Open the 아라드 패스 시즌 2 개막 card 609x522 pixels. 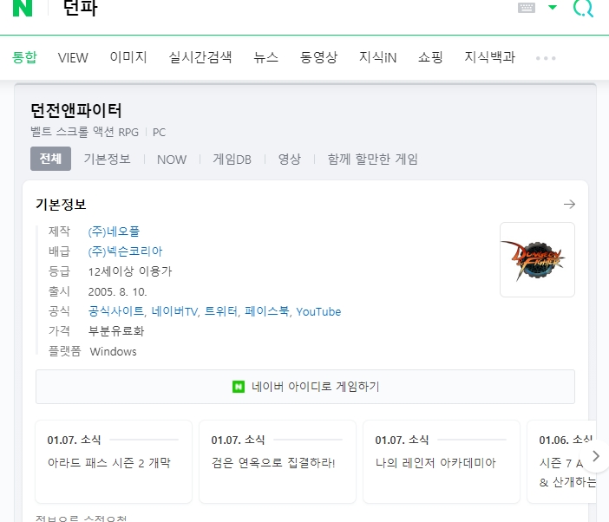tap(114, 462)
